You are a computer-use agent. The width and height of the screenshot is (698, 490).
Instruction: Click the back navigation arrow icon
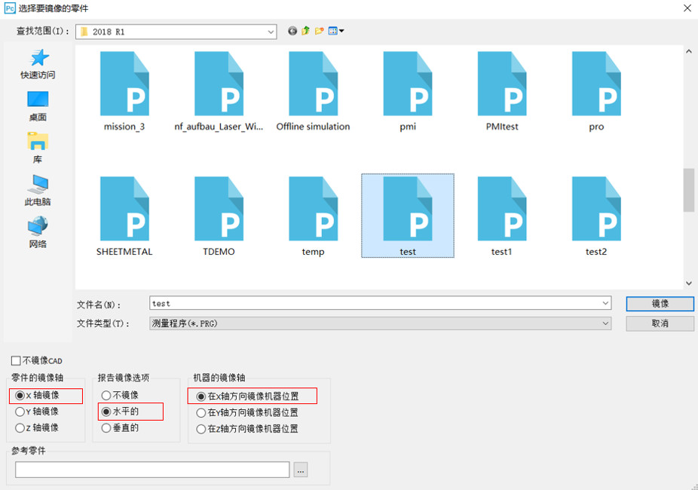coord(292,31)
